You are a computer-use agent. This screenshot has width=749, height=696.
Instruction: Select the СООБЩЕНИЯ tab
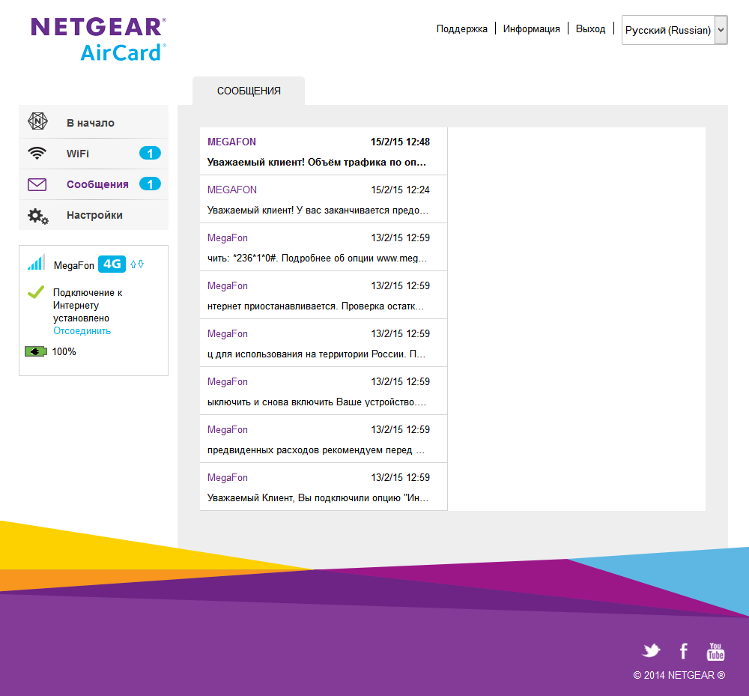point(249,91)
